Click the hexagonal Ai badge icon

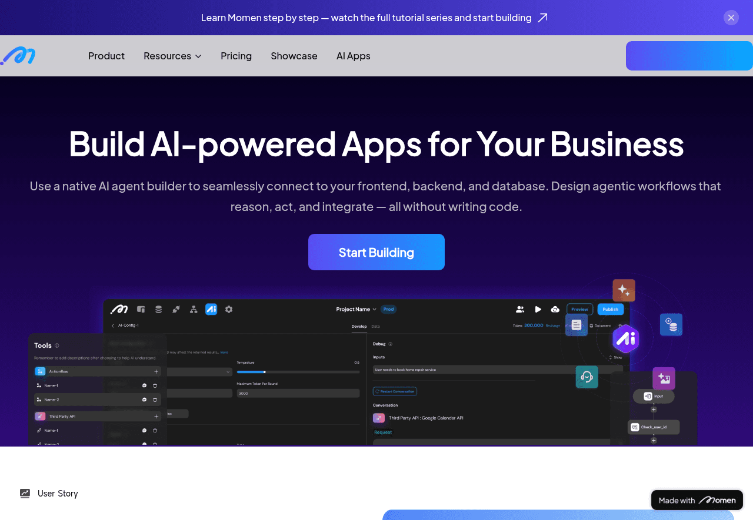(625, 339)
